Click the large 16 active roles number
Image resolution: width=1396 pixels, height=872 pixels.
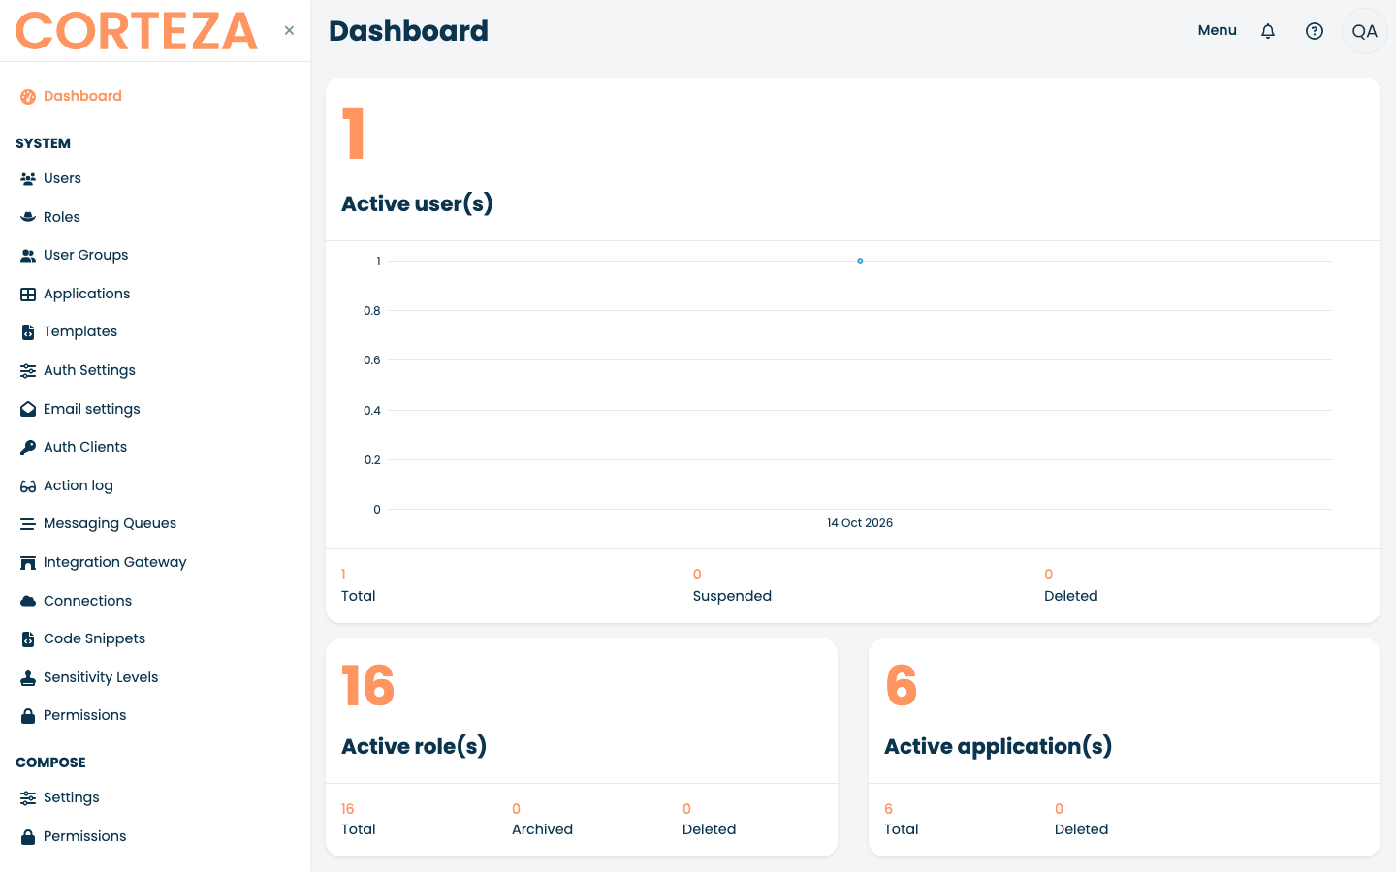point(368,686)
